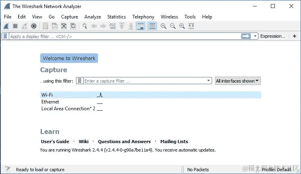Open the Capture menu
The height and width of the screenshot is (174, 301).
click(x=70, y=17)
